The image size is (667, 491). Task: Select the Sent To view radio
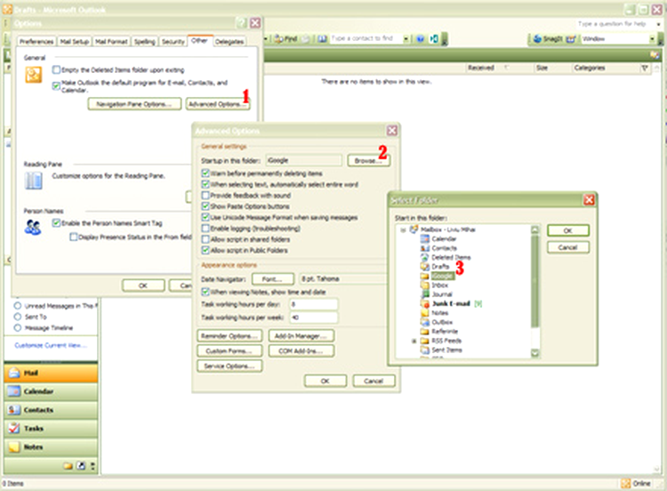(x=18, y=317)
